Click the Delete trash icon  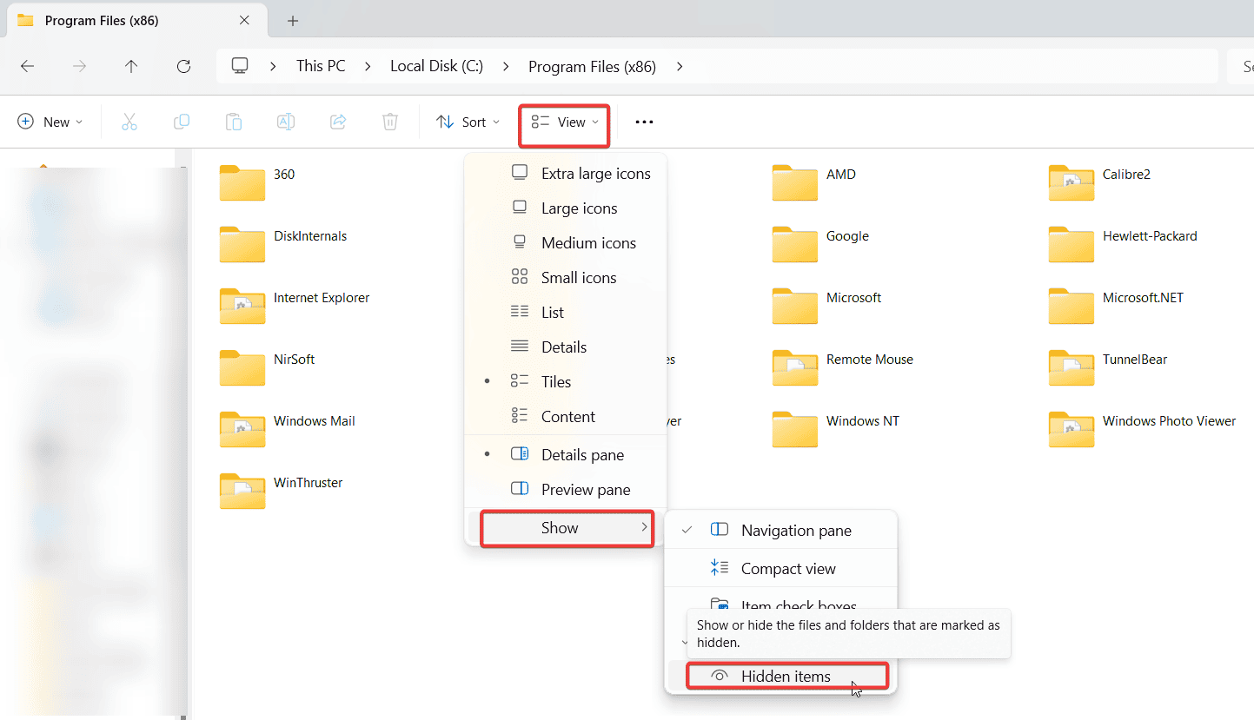click(390, 122)
